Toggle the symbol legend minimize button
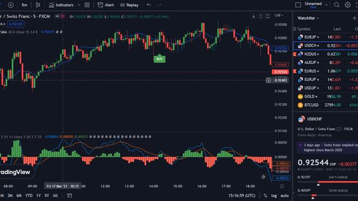Image resolution: width=358 pixels, height=201 pixels. coord(57,16)
